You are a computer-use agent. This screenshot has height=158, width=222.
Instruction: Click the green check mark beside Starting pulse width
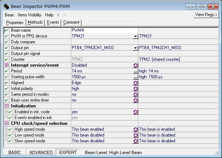(x=7, y=77)
